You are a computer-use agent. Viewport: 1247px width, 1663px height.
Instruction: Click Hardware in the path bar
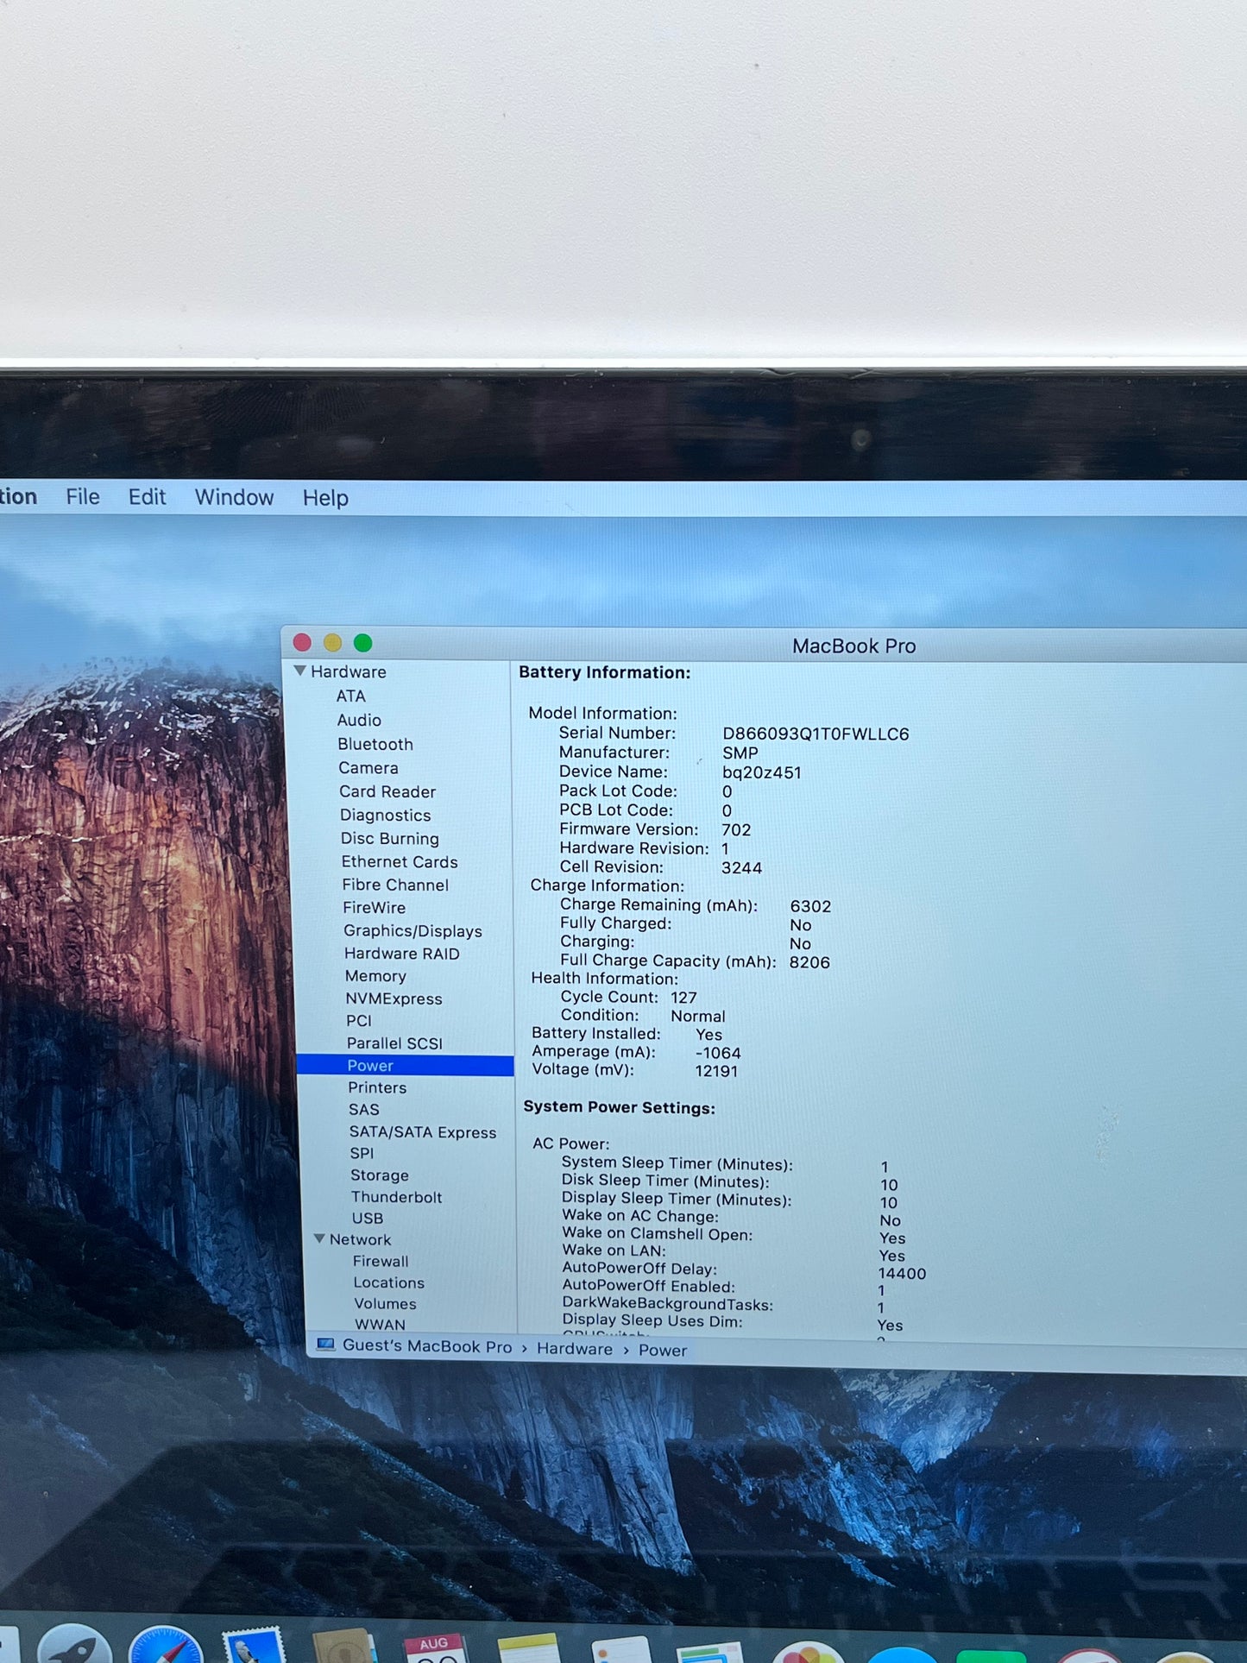pyautogui.click(x=575, y=1349)
